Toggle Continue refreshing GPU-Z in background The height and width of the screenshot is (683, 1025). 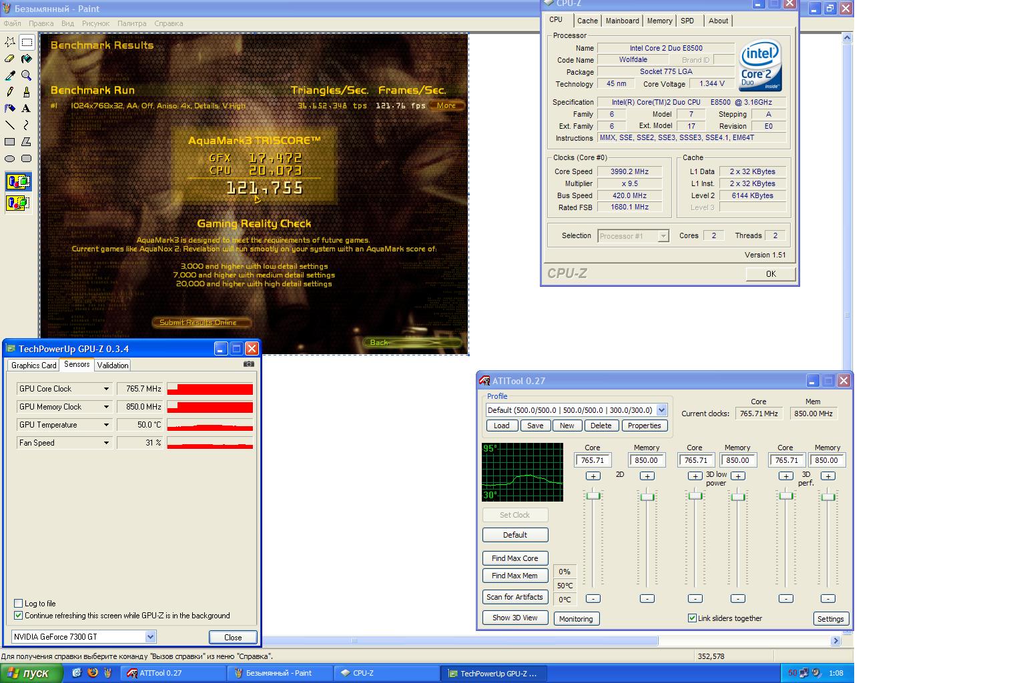pos(19,616)
